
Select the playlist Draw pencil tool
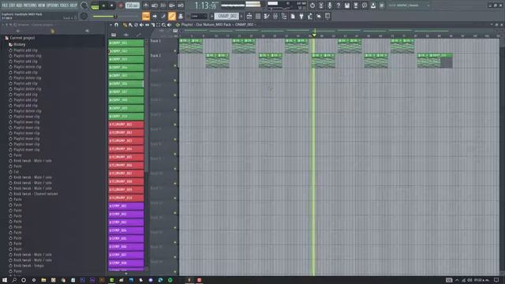tap(125, 24)
